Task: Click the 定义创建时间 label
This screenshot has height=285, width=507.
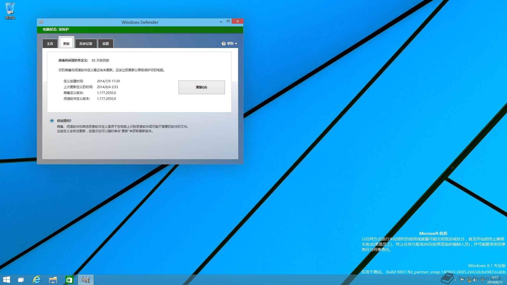Action: 74,81
